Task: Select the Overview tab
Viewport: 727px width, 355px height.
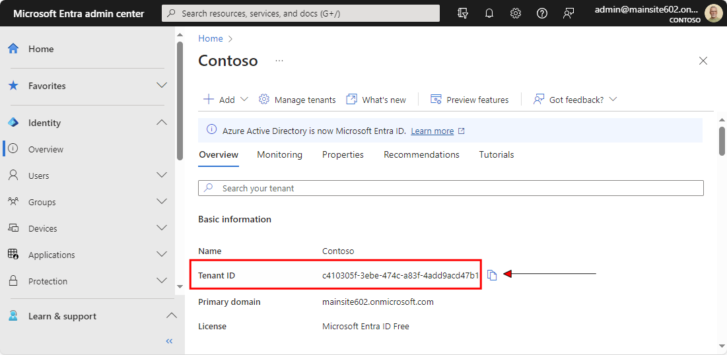Action: [x=219, y=155]
